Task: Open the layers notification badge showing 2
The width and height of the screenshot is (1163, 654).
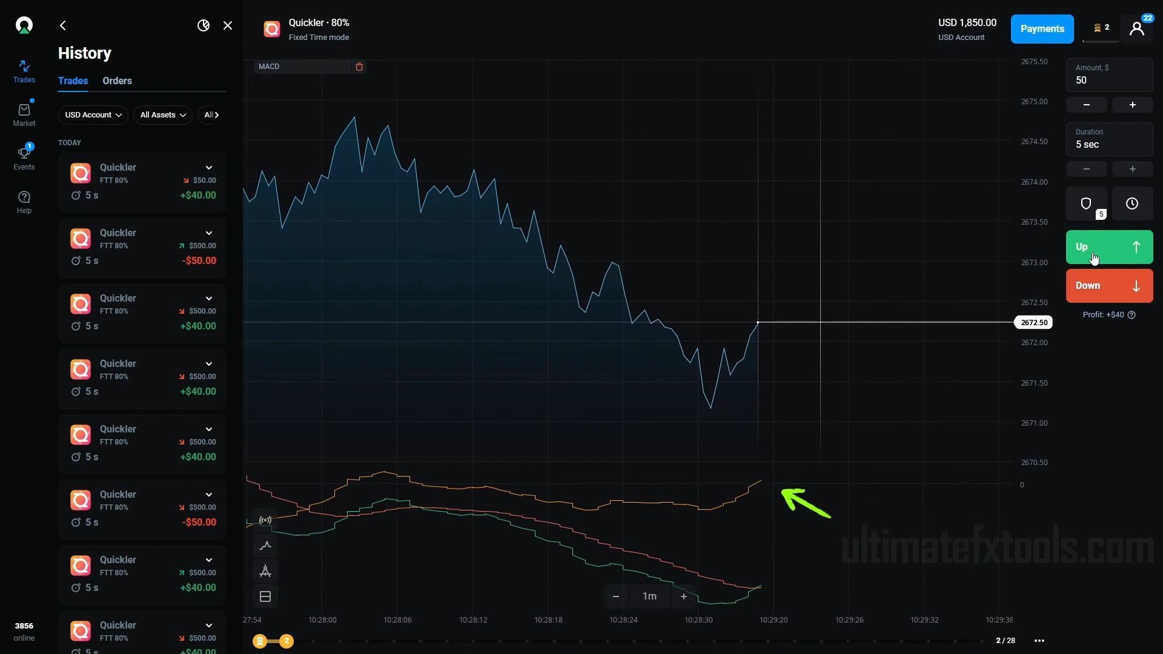Action: 1101,28
